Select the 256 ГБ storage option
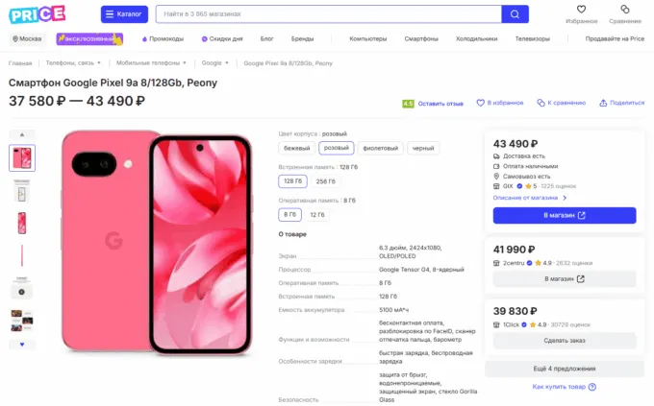 click(x=326, y=181)
